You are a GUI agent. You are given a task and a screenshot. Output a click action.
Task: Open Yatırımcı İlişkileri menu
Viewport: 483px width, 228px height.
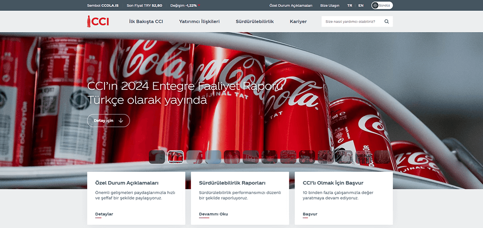[x=199, y=21]
